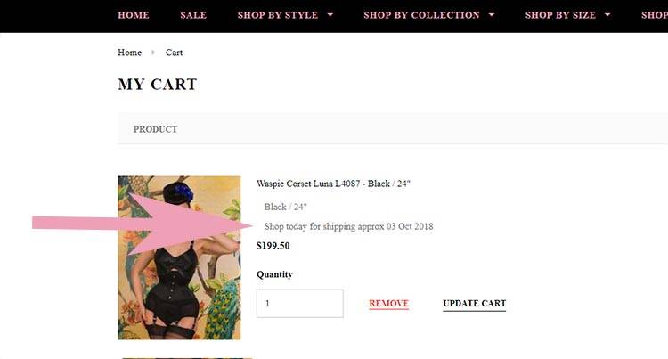Screen dimensions: 668x359
Task: Open the SHOP BY SIZE menu label
Action: pyautogui.click(x=560, y=15)
